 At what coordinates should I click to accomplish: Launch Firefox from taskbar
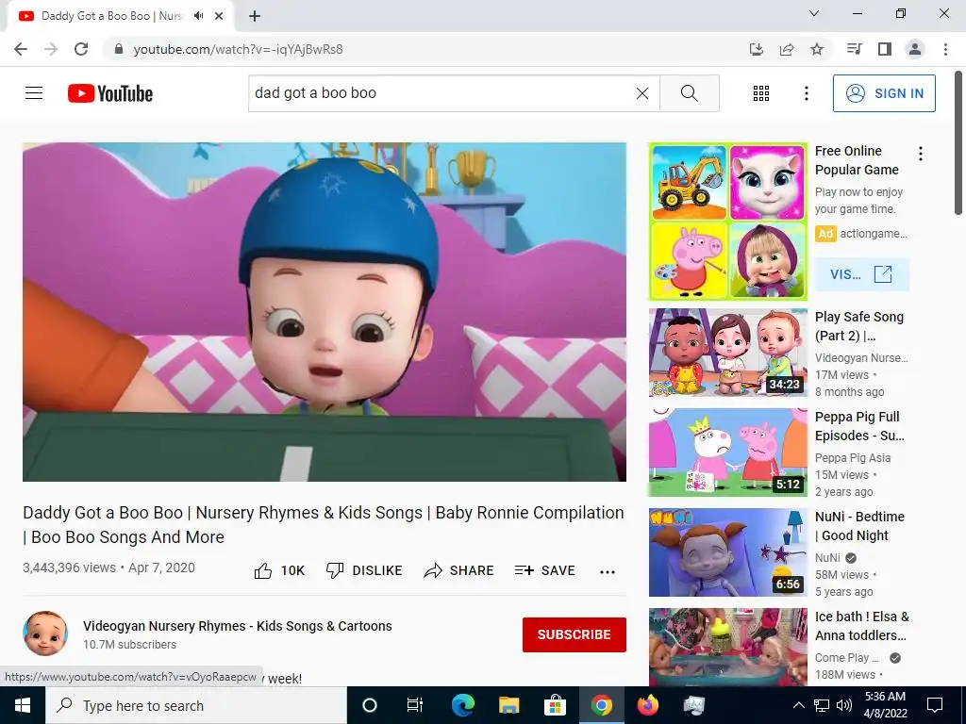coord(647,705)
